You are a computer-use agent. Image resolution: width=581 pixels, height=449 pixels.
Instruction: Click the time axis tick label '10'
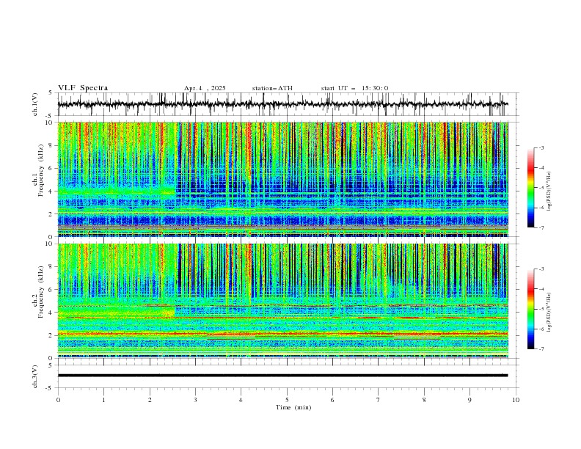click(516, 400)
